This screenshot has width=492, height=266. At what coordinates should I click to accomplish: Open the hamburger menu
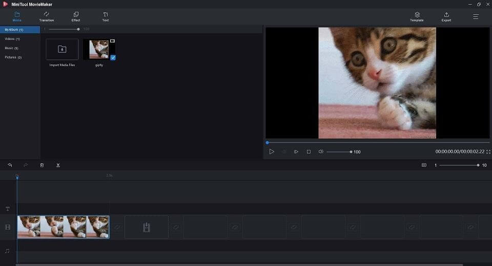click(476, 16)
